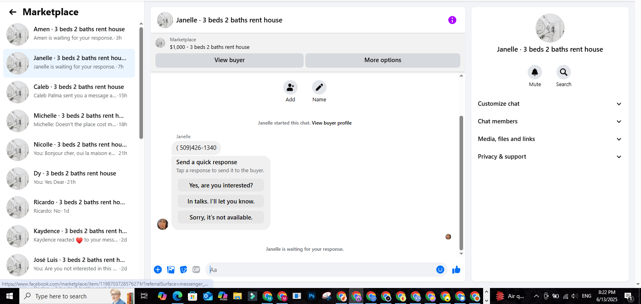Edit chat name pencil icon
This screenshot has width=641, height=304.
click(x=319, y=87)
